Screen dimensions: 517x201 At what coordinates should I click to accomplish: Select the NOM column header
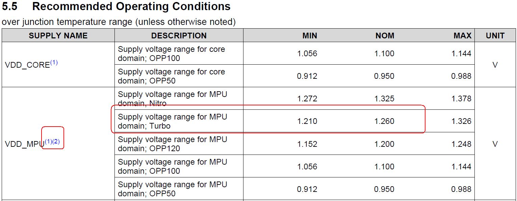385,36
